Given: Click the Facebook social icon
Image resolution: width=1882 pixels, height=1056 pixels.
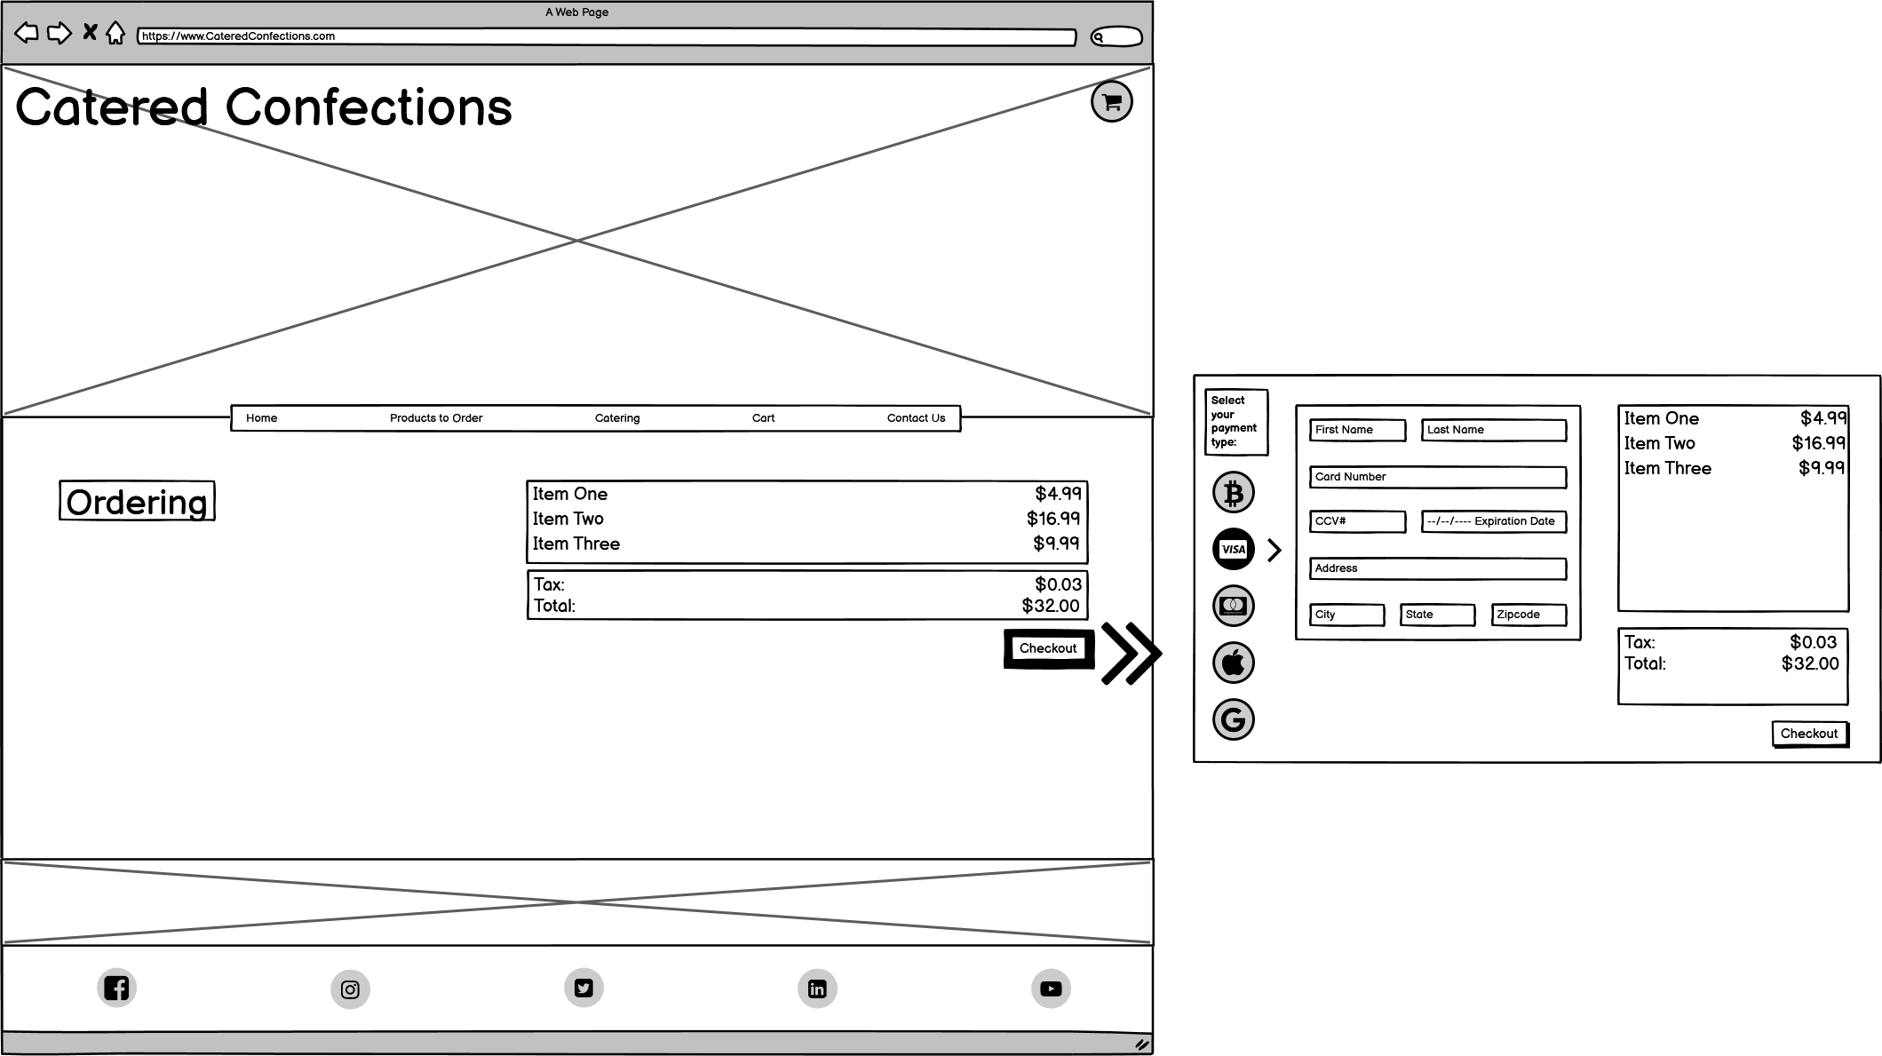Looking at the screenshot, I should coord(116,988).
